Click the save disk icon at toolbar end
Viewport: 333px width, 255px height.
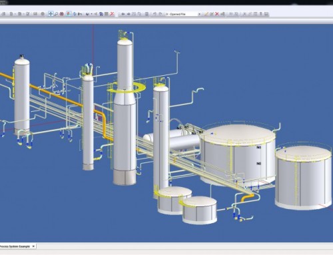pos(266,14)
